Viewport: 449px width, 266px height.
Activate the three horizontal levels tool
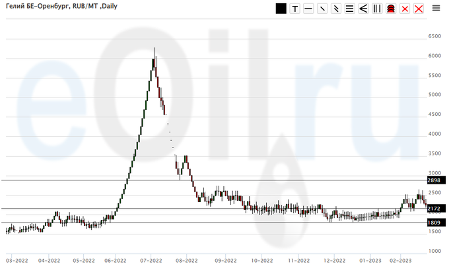coord(349,9)
